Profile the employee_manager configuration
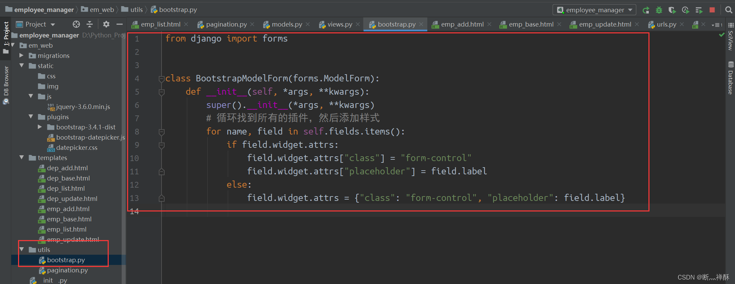735x284 pixels. (686, 10)
